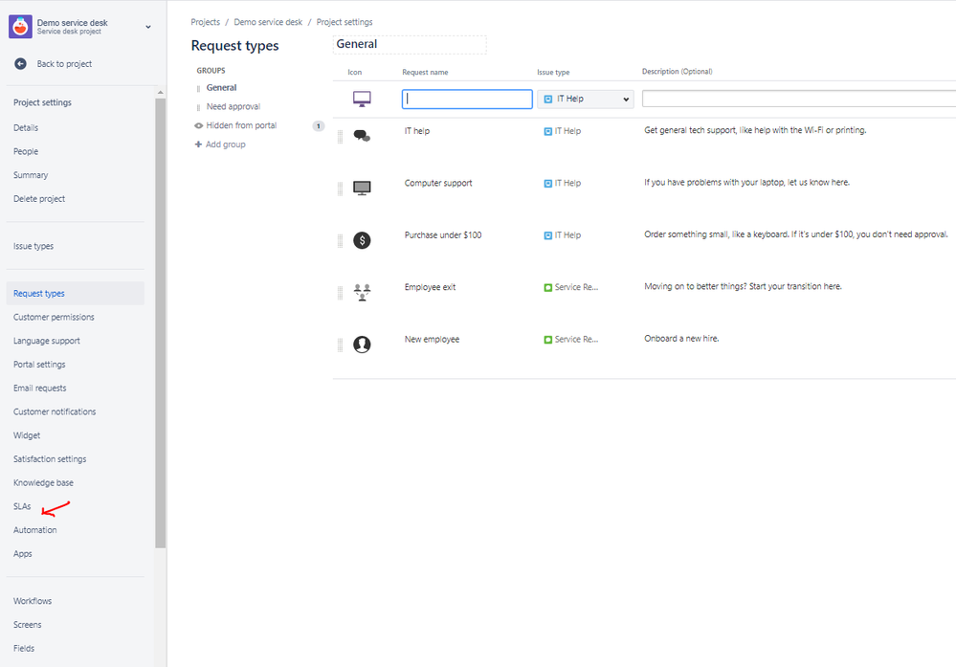Image resolution: width=956 pixels, height=667 pixels.
Task: Open Screens settings
Action: [28, 625]
